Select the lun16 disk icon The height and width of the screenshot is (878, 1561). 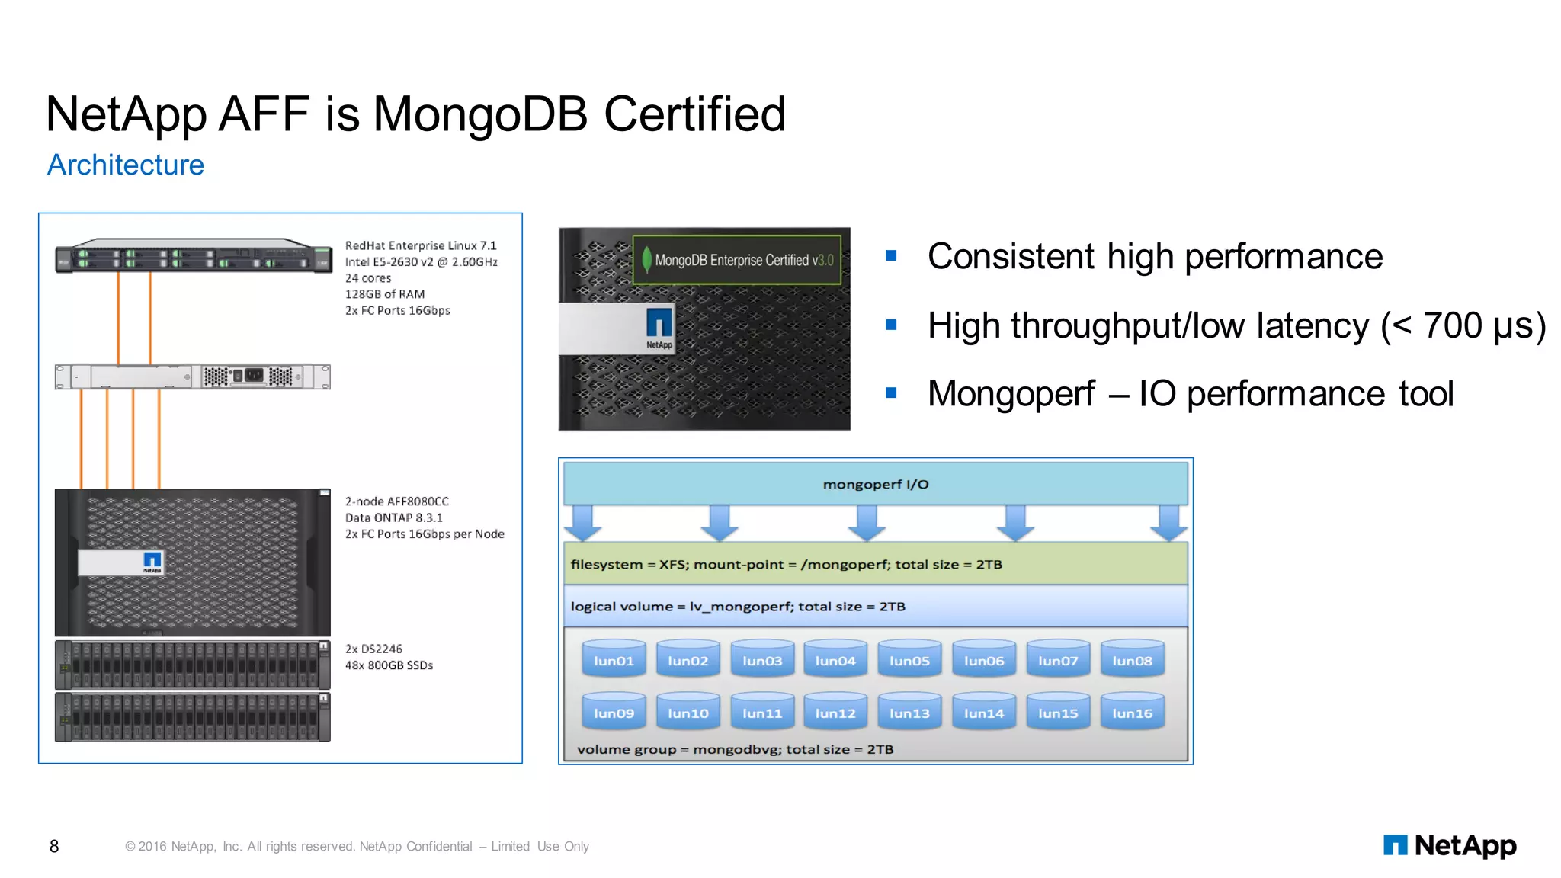[x=1132, y=711]
